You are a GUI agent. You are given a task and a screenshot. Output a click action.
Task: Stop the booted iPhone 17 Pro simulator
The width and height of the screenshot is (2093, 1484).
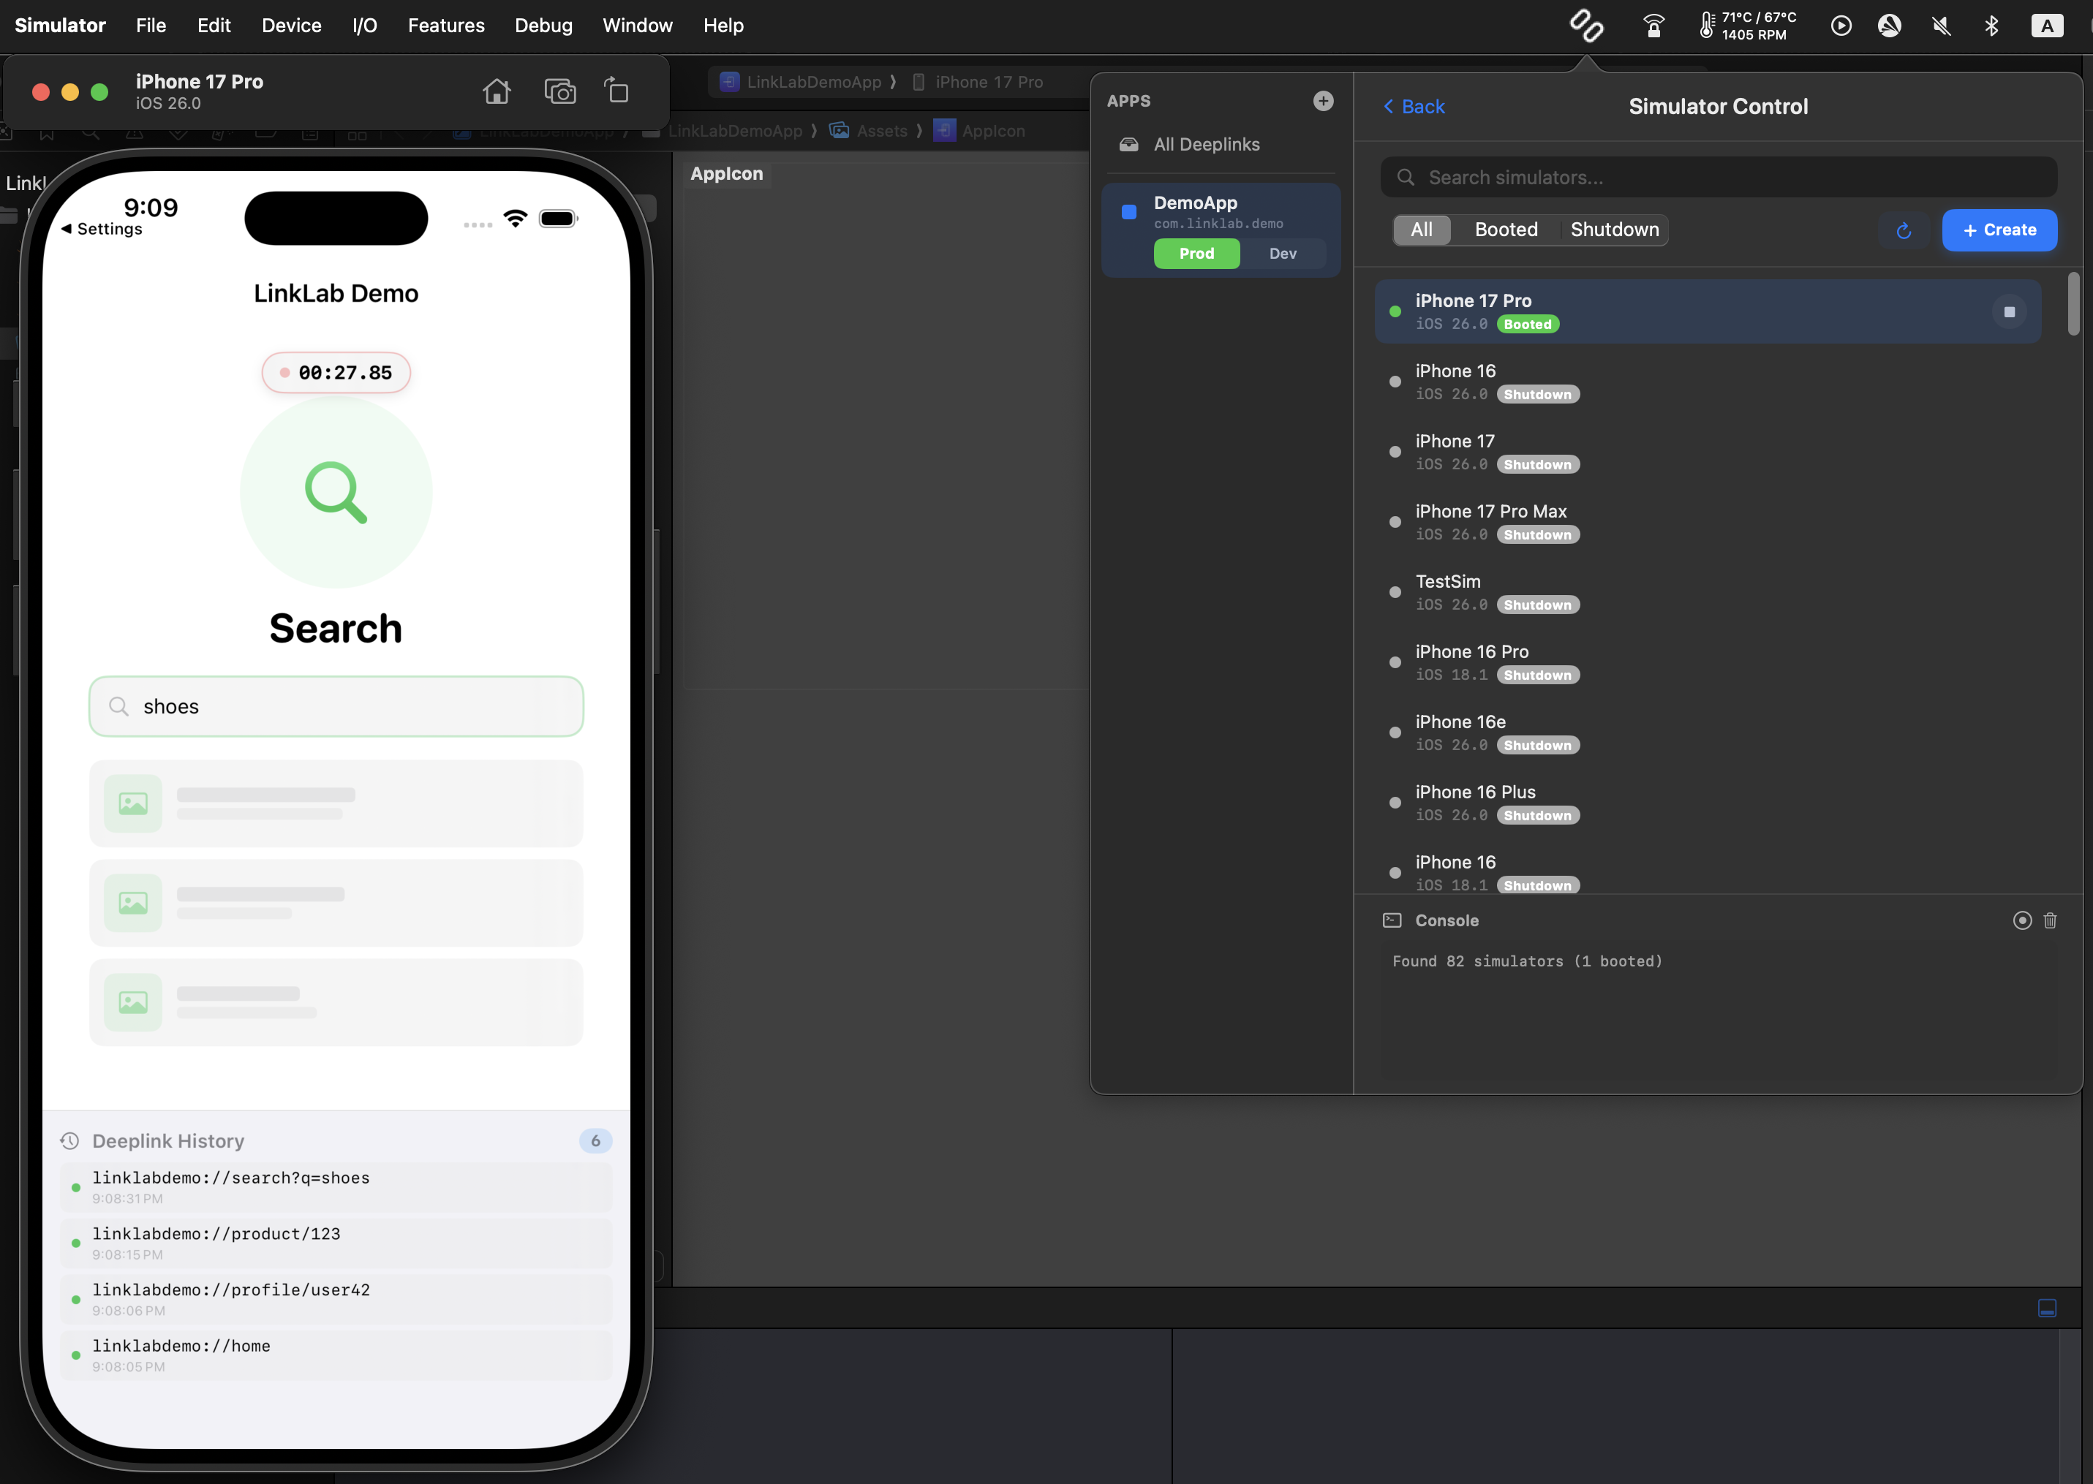click(x=2009, y=311)
